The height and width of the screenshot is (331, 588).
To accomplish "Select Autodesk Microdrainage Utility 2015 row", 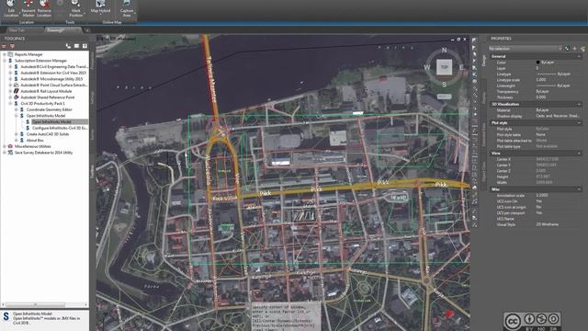I will 51,79.
